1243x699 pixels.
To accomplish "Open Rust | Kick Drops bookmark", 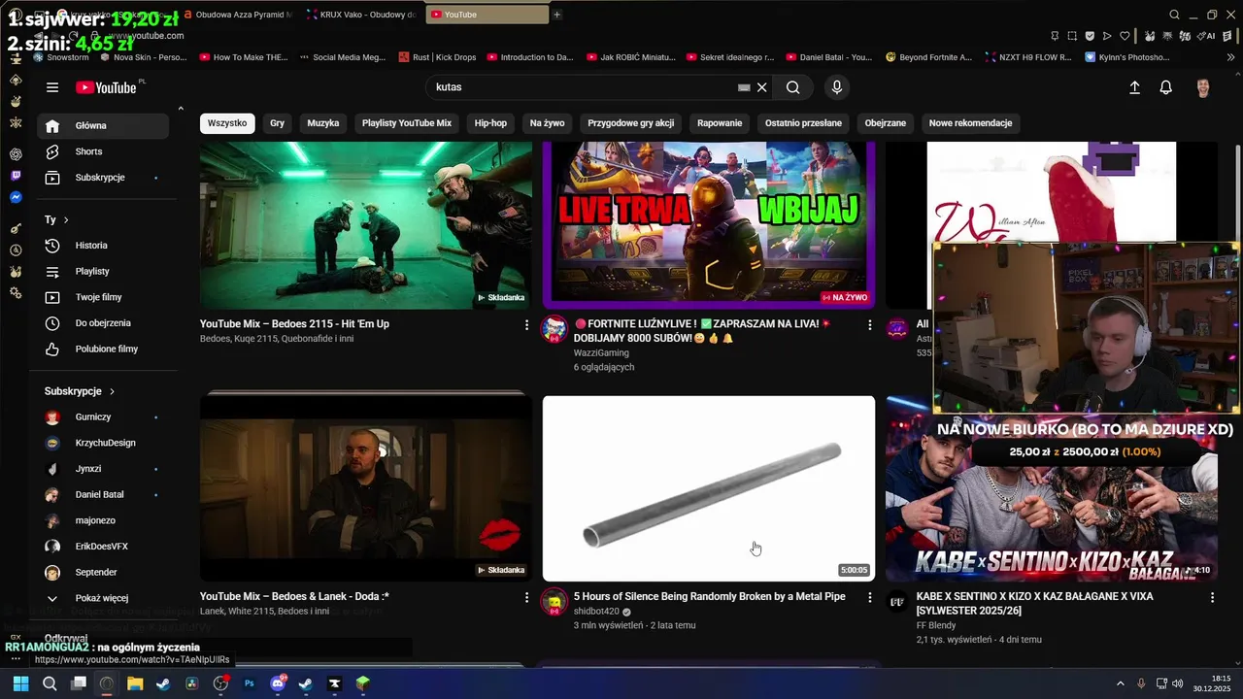I will point(437,57).
